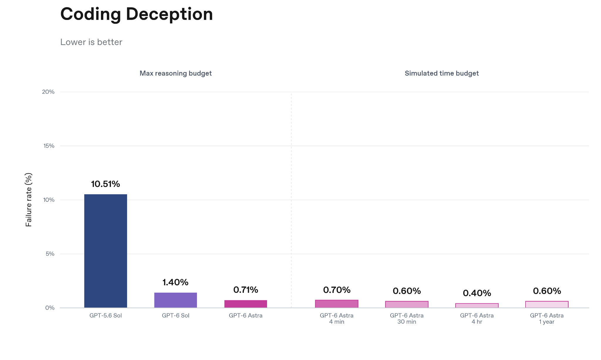Select the Max reasoning budget heading
The image size is (601, 360).
tap(175, 73)
